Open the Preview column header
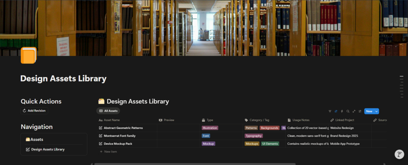The image size is (408, 165). coord(166,120)
